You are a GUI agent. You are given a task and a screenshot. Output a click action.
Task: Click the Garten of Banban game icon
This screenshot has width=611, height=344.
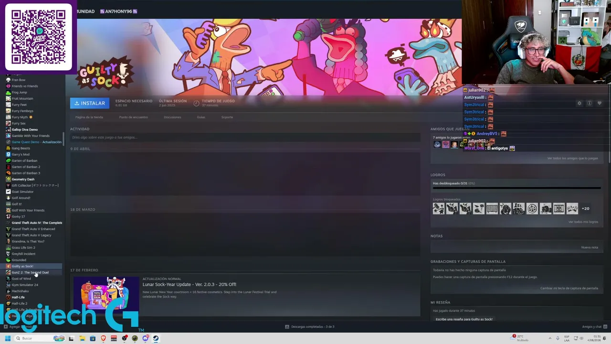coord(8,161)
